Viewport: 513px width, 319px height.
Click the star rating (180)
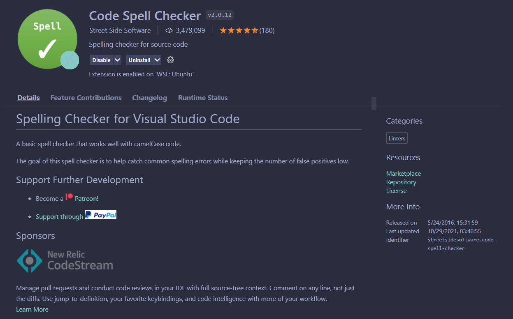[x=247, y=30]
